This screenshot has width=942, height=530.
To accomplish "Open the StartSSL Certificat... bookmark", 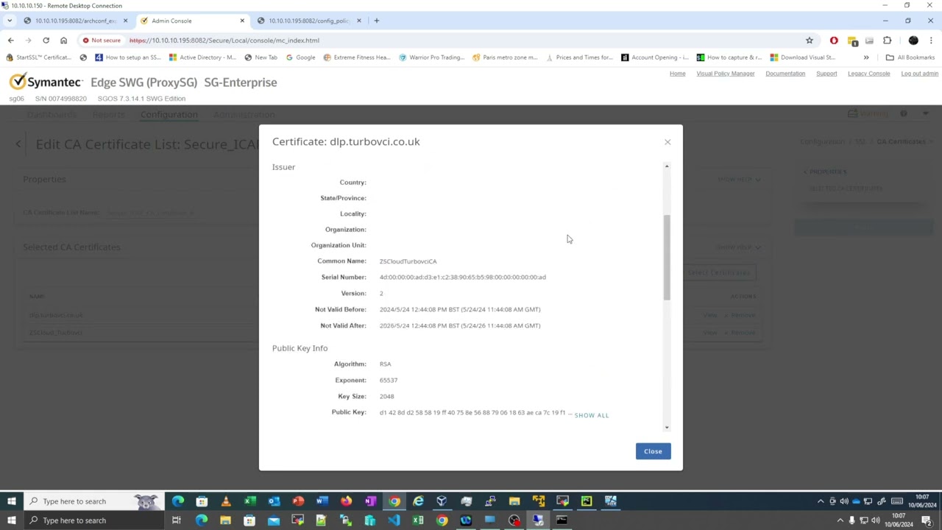I will (x=38, y=57).
